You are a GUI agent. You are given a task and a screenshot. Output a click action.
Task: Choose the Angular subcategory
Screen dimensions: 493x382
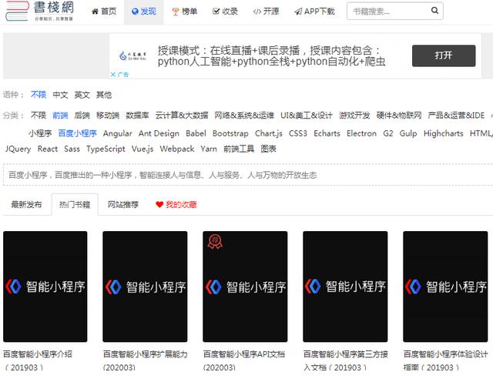point(118,133)
